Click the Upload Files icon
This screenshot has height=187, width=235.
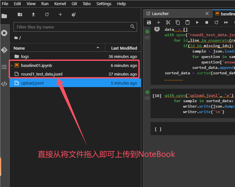click(x=33, y=14)
